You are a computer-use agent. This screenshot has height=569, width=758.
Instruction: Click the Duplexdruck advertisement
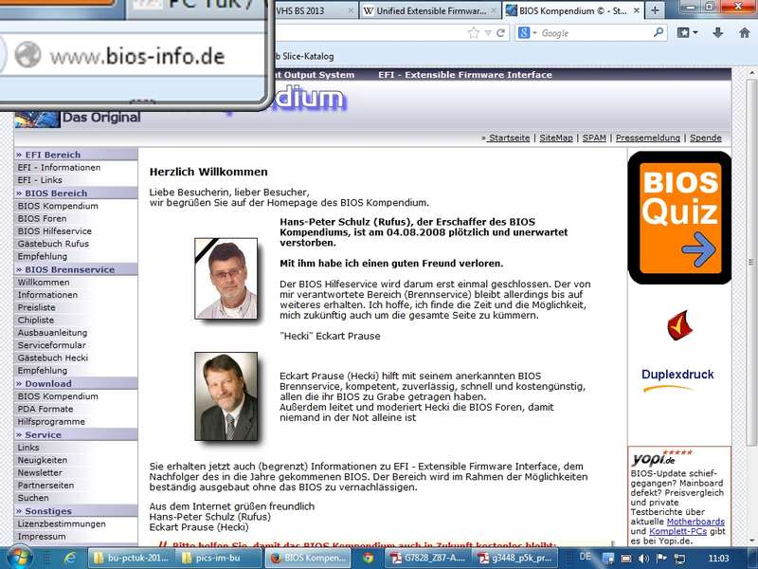point(677,379)
